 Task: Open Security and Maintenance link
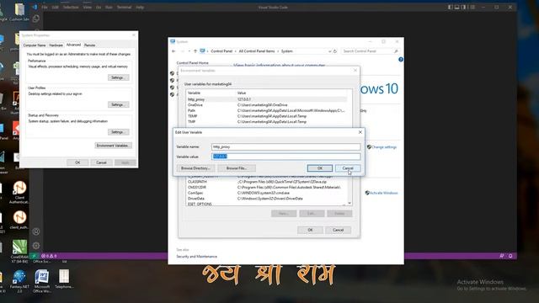coord(196,257)
